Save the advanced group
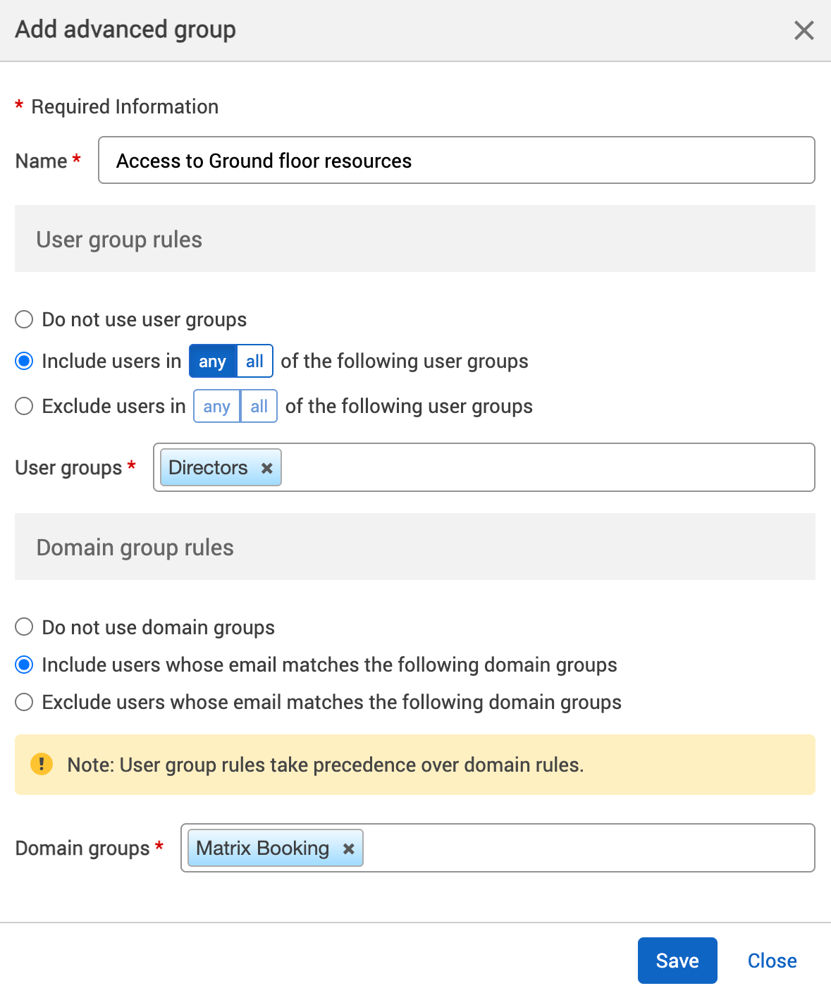 (x=677, y=960)
